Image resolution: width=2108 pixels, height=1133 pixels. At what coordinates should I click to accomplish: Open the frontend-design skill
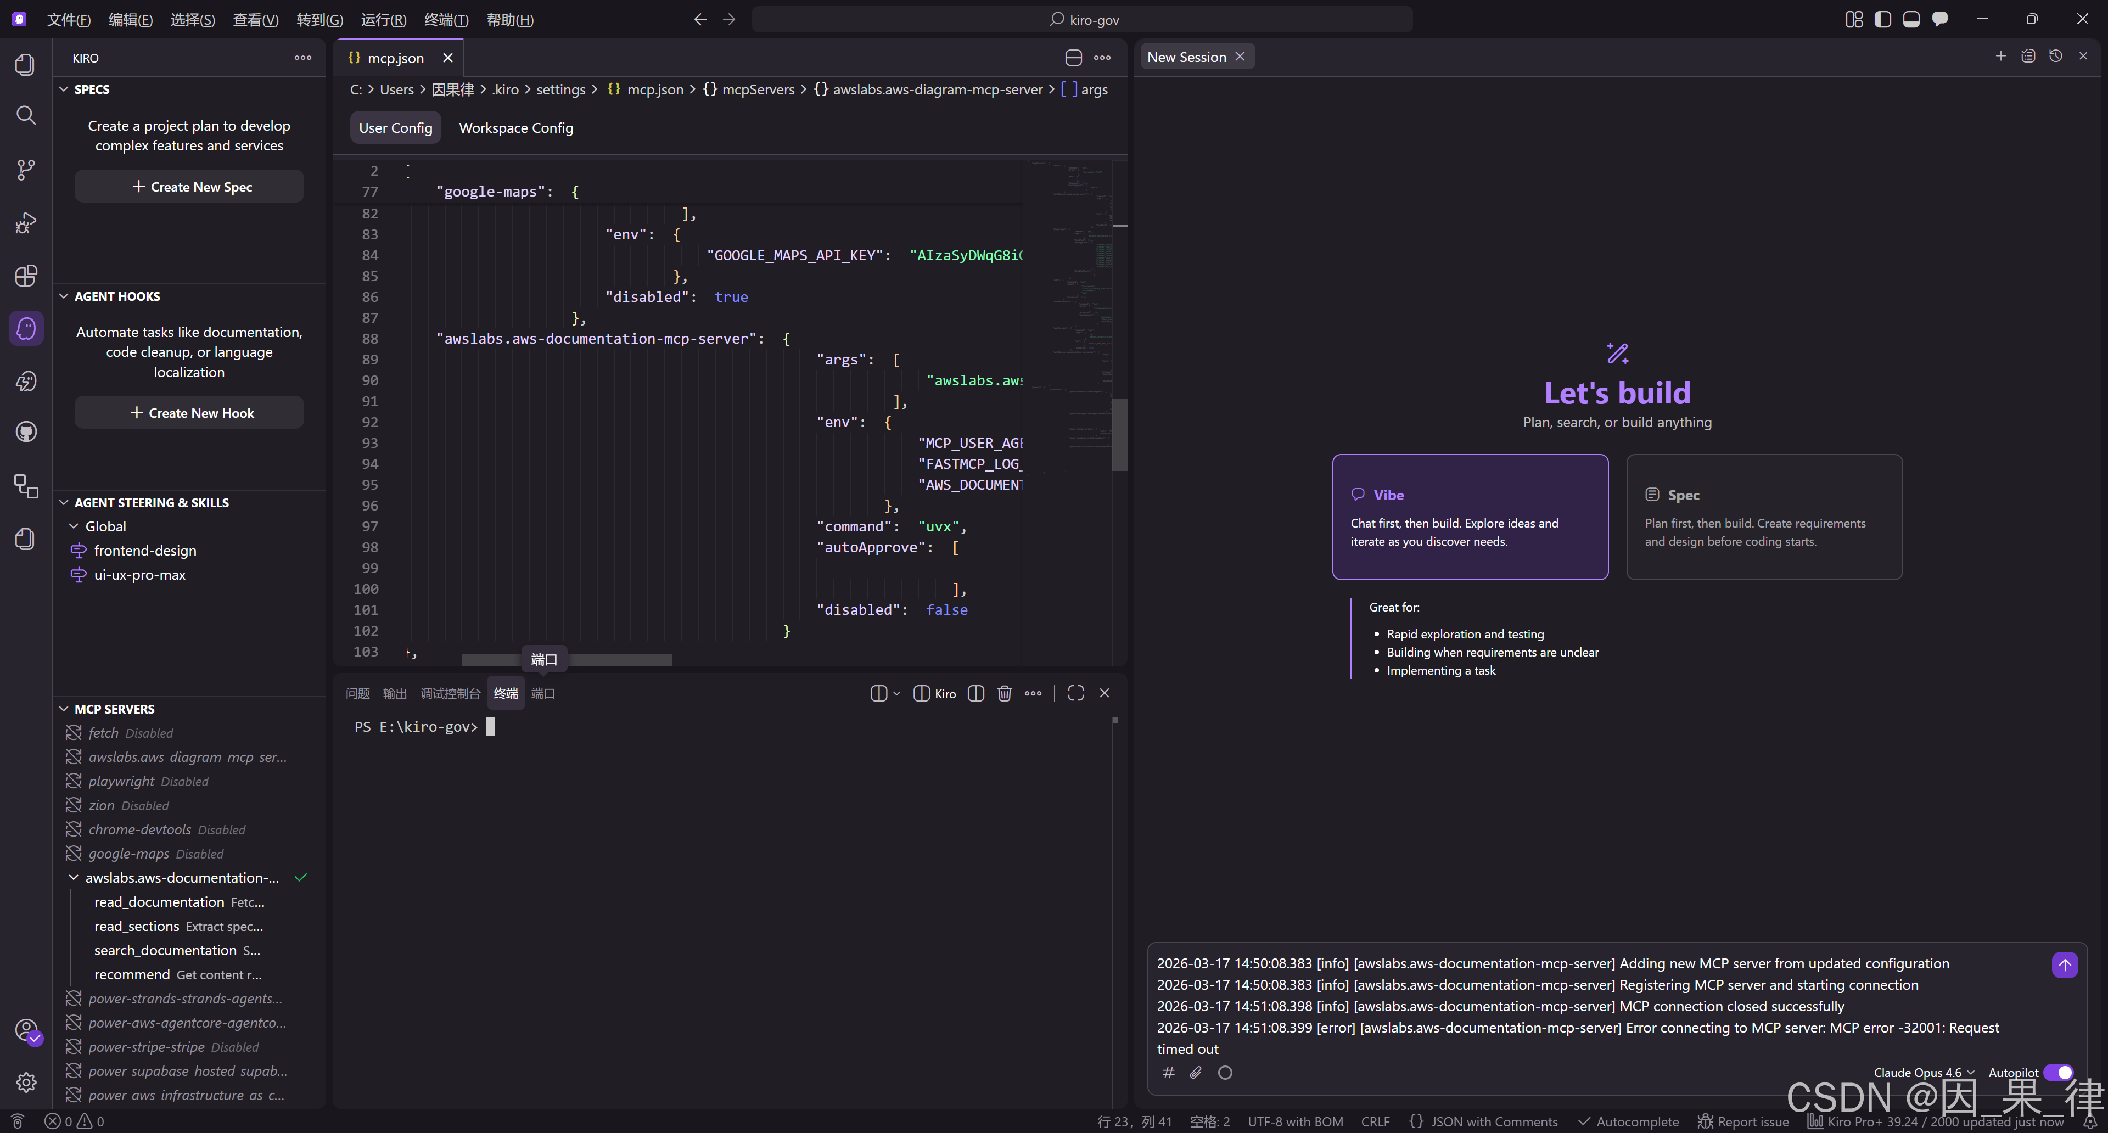(x=145, y=551)
